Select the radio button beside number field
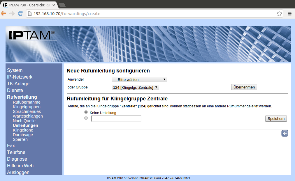The height and width of the screenshot is (181, 295). tap(86, 118)
